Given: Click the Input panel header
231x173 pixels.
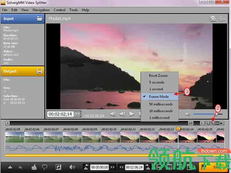Looking at the screenshot, I should (23, 19).
